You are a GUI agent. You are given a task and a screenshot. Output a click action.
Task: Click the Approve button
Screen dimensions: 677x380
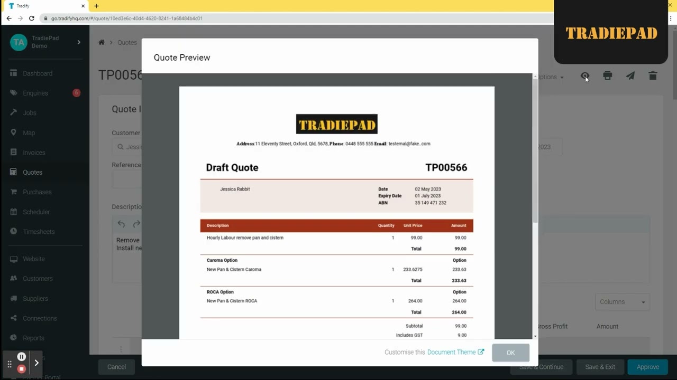[x=648, y=367]
